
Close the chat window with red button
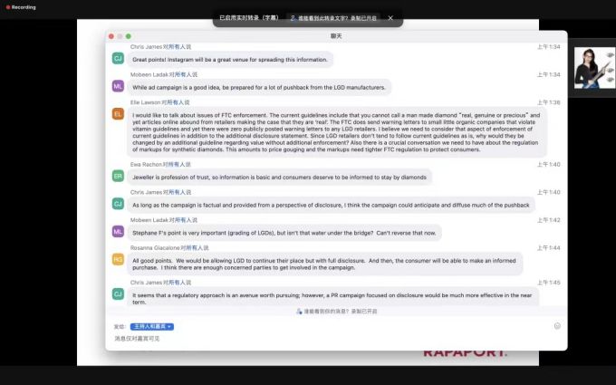tap(111, 36)
